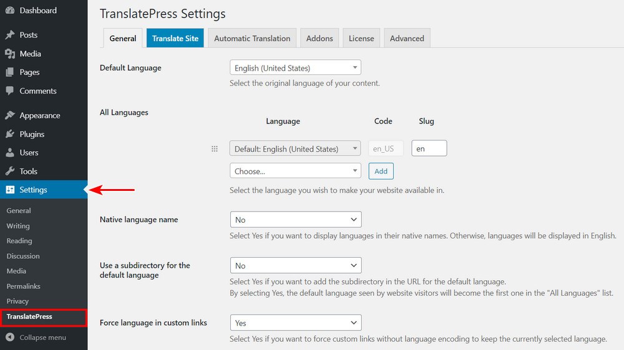Expand the Native language name dropdown
This screenshot has width=624, height=350.
[296, 220]
